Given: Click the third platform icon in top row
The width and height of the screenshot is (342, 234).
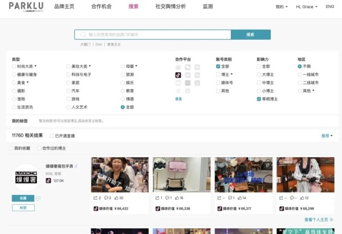Looking at the screenshot, I should point(197,67).
